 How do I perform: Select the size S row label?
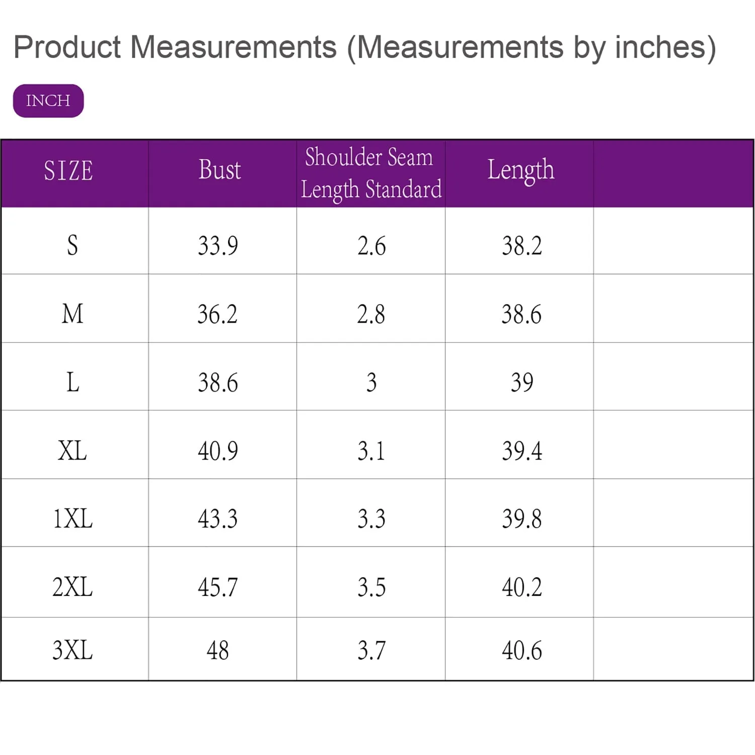pos(72,246)
